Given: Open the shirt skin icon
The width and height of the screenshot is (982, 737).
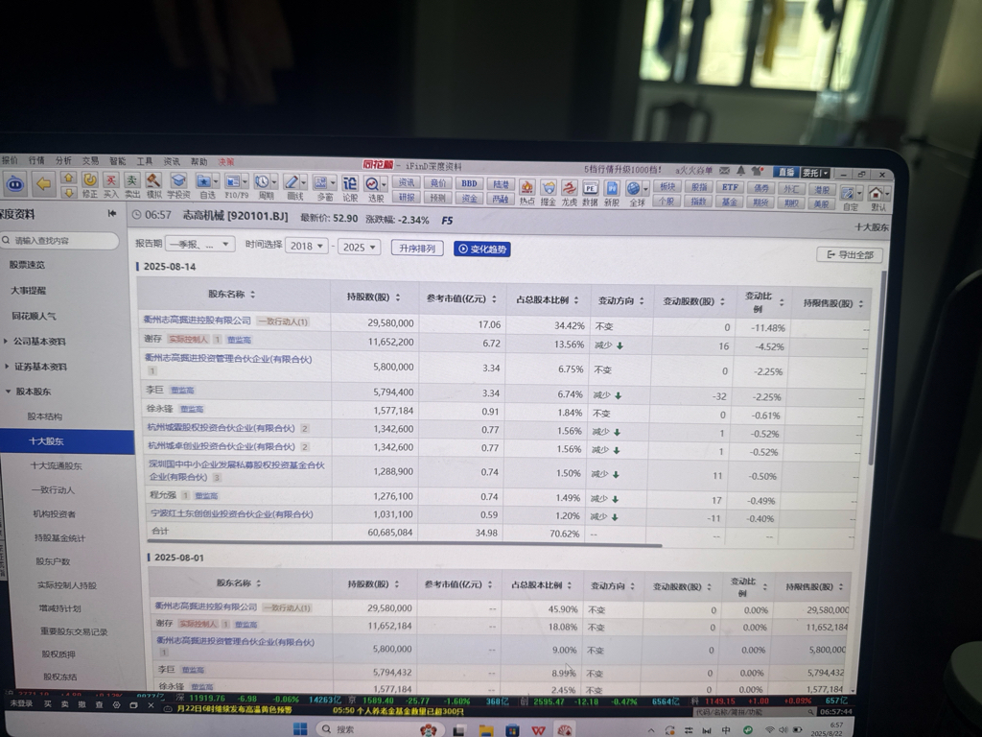Looking at the screenshot, I should pos(759,171).
